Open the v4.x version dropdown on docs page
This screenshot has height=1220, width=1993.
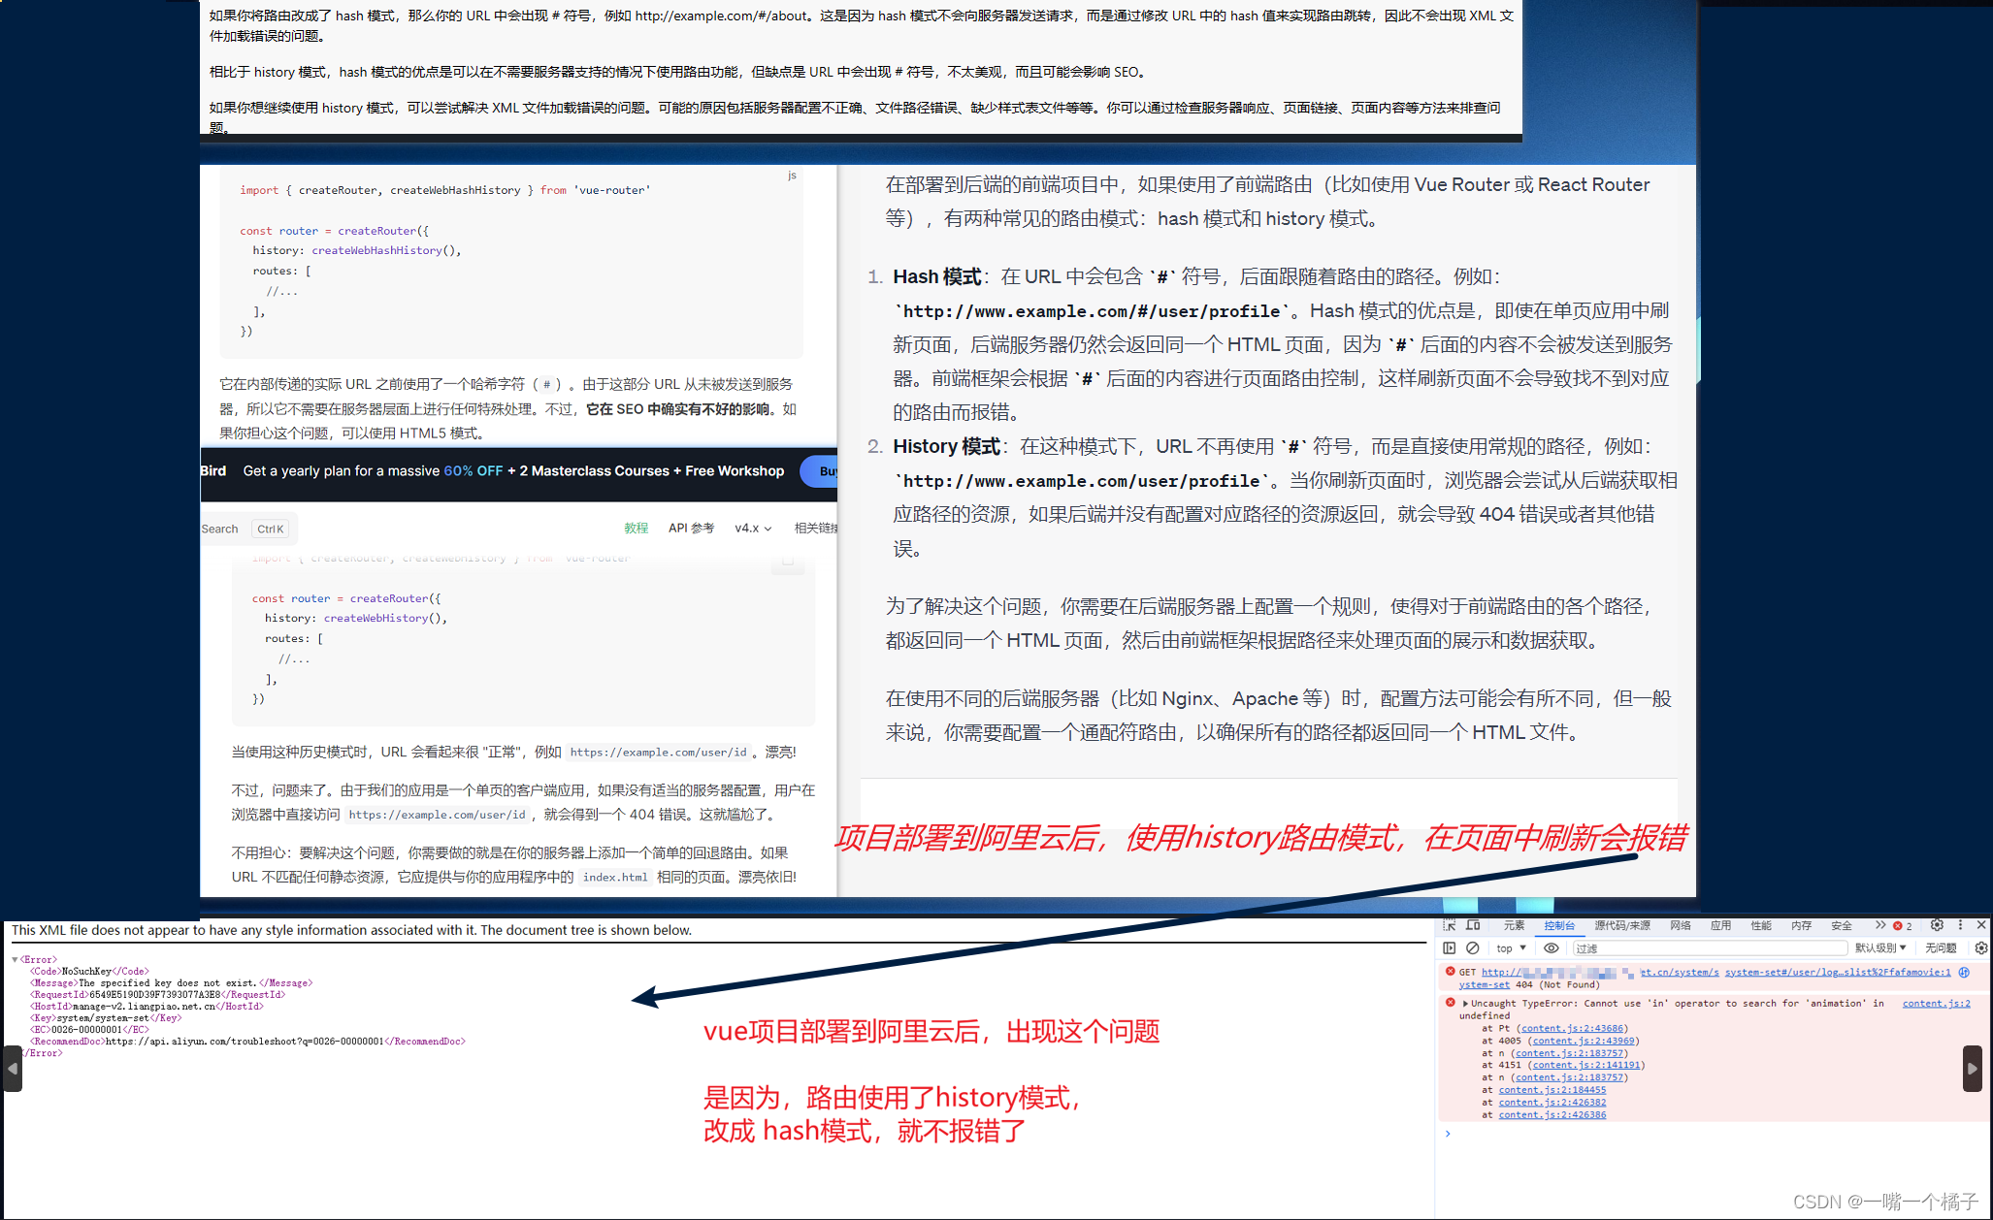[753, 528]
